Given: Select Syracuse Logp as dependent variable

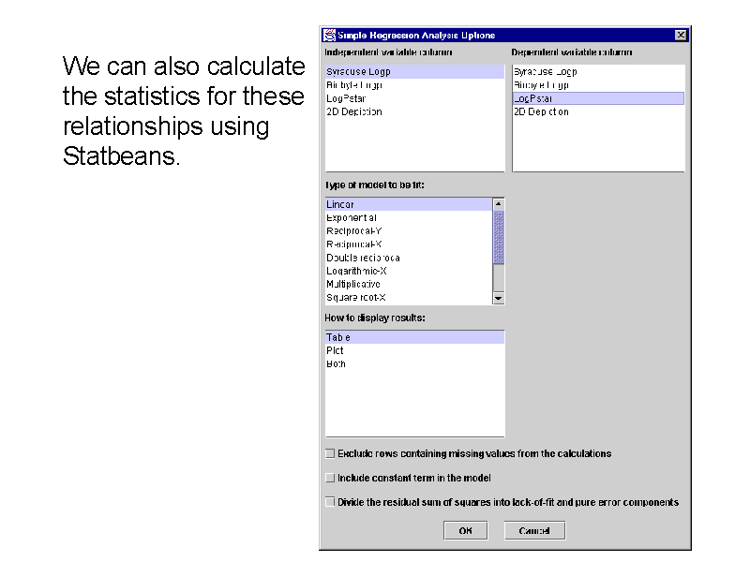Looking at the screenshot, I should (545, 71).
